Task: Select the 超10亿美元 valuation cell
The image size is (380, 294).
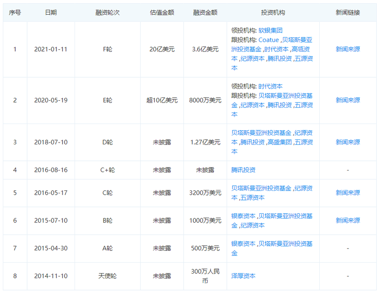Action: pos(162,100)
